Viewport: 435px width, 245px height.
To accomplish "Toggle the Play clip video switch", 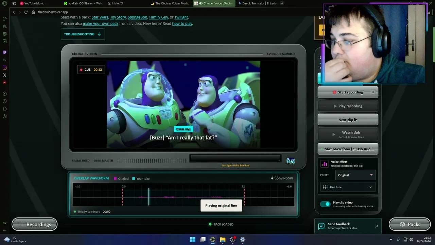I will [x=325, y=204].
